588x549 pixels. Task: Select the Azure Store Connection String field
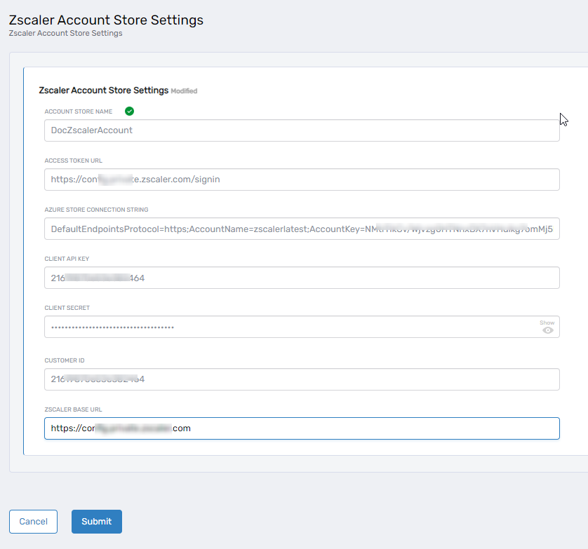tap(302, 229)
